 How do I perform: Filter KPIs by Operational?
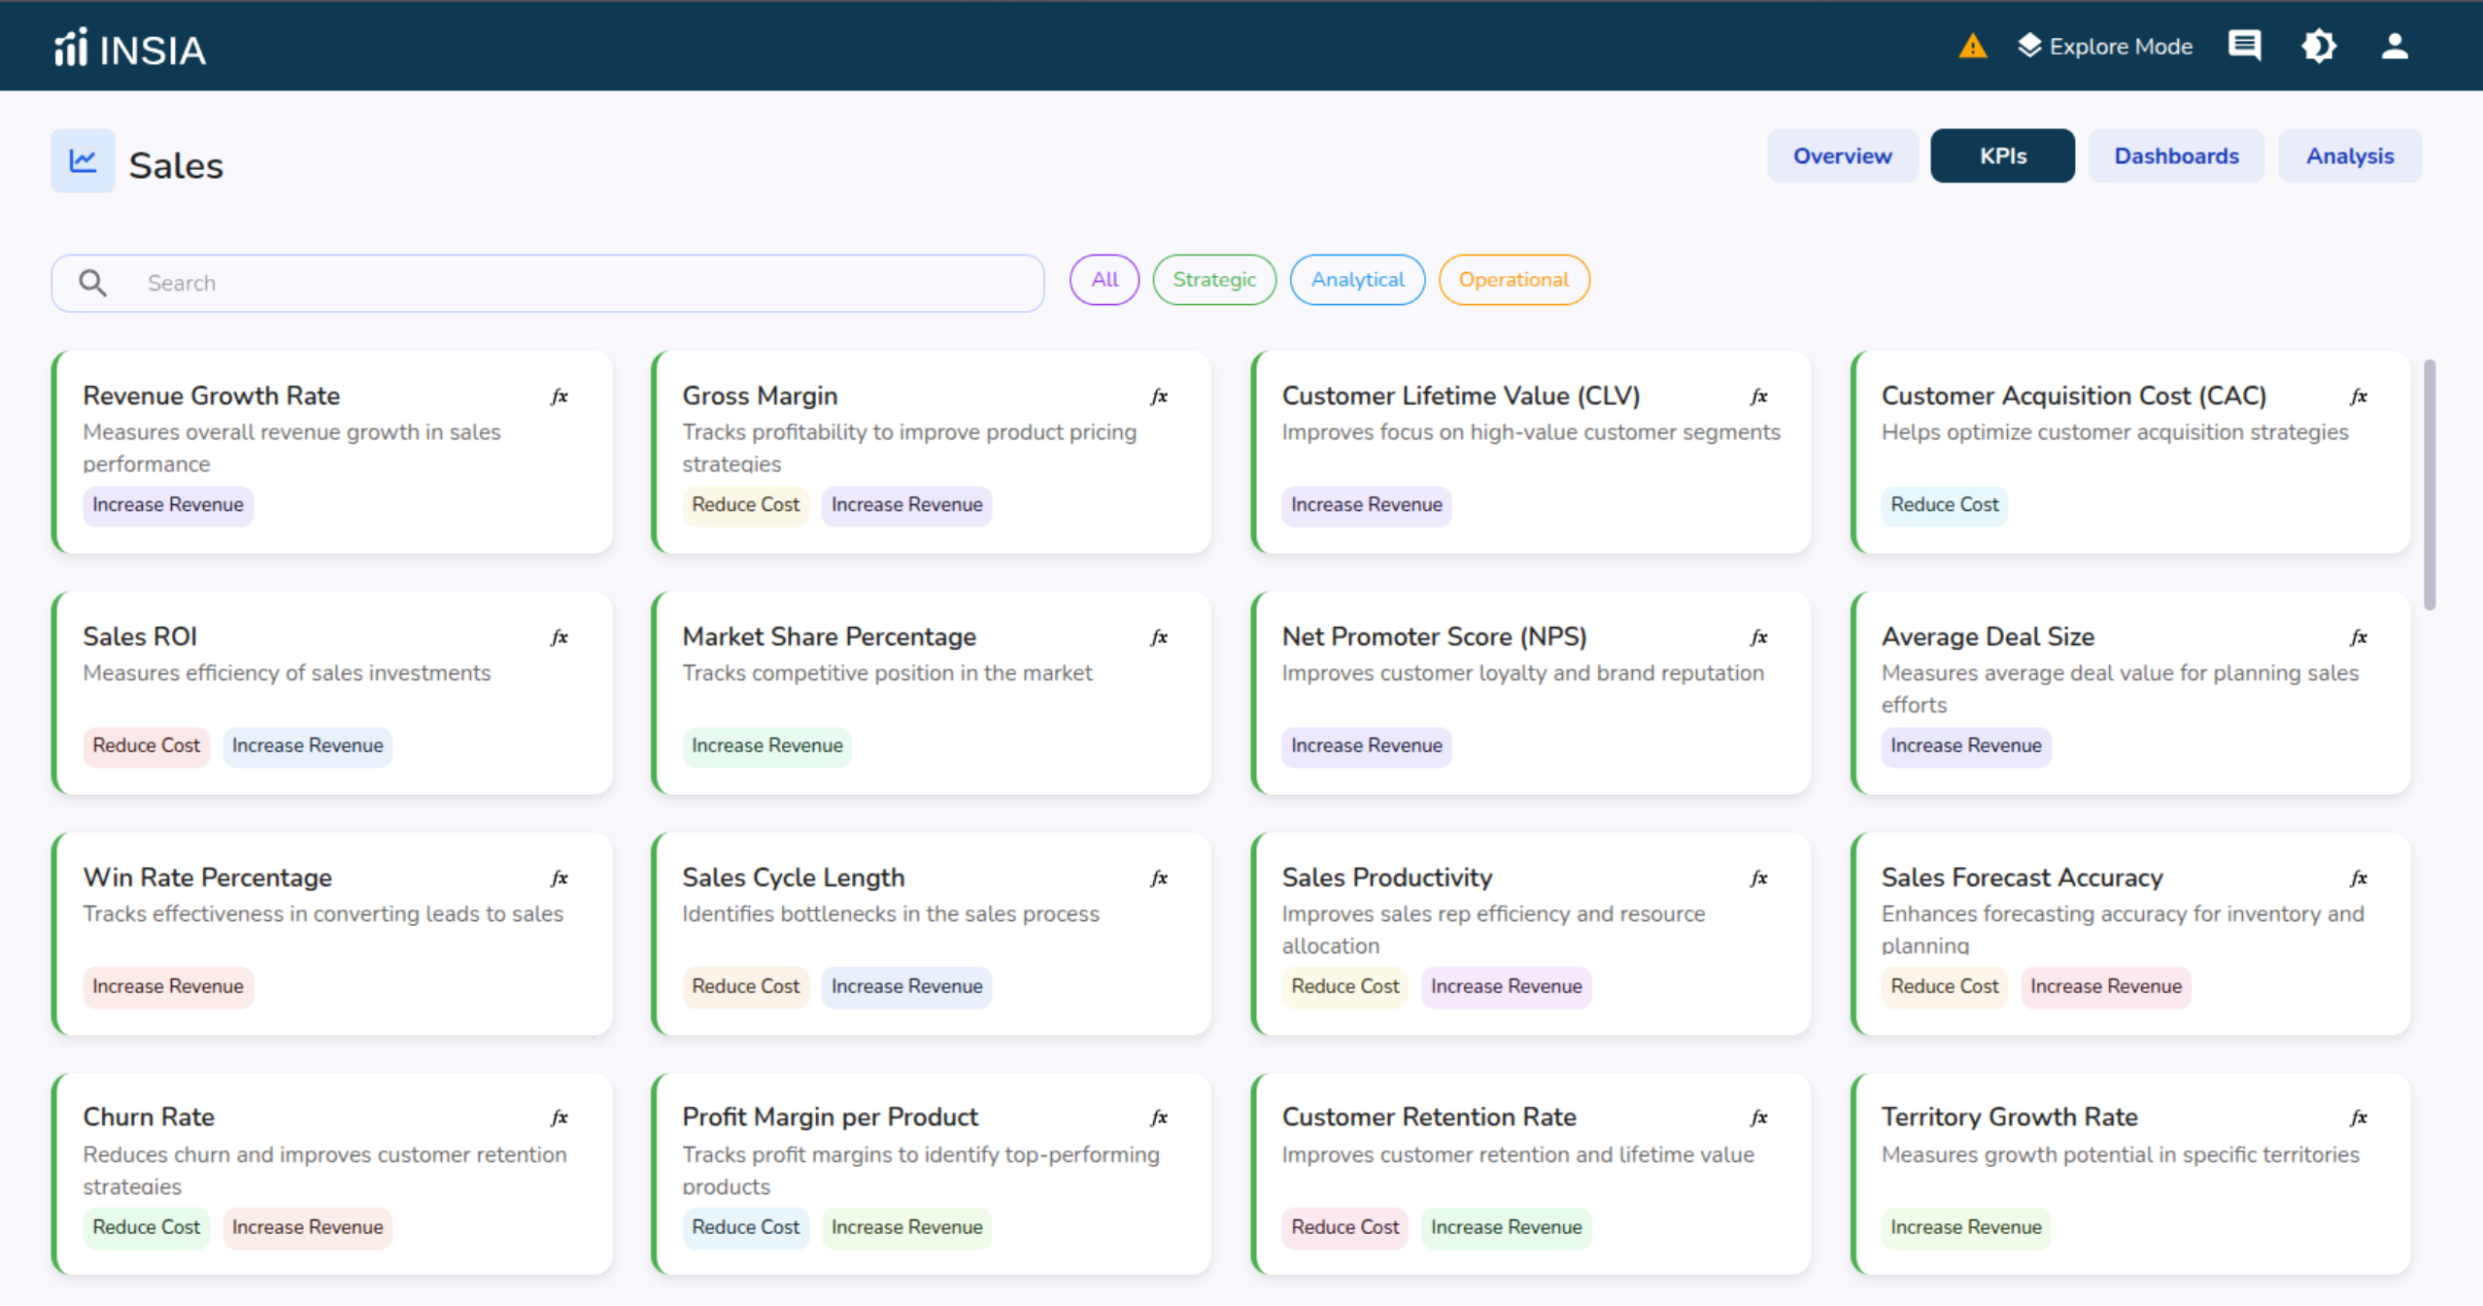pyautogui.click(x=1514, y=280)
